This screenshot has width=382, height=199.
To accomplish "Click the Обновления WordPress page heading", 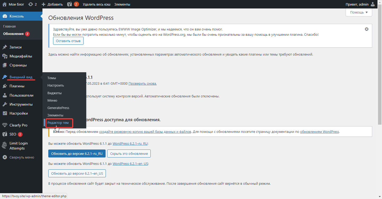I will (x=81, y=18).
